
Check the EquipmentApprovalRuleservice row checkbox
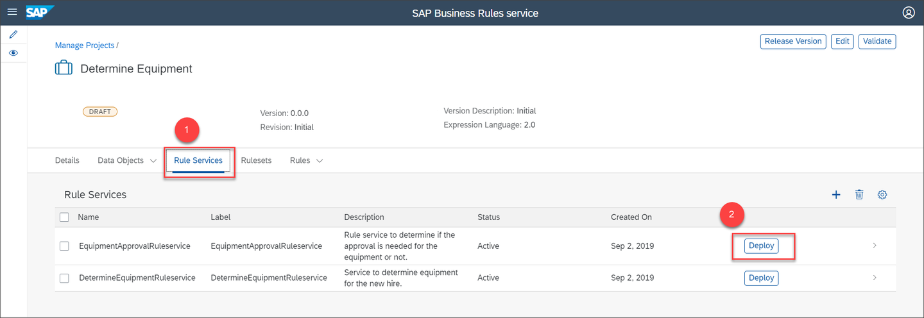coord(64,246)
